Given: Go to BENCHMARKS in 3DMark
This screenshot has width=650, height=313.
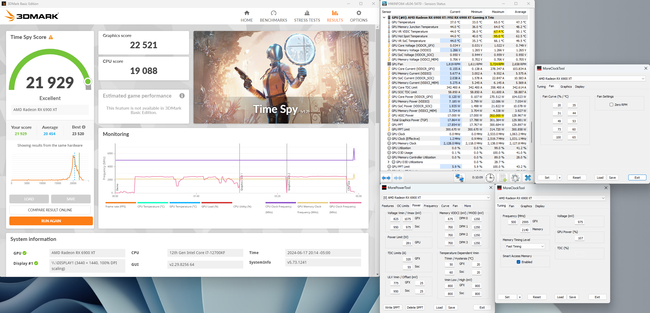Looking at the screenshot, I should tap(273, 16).
